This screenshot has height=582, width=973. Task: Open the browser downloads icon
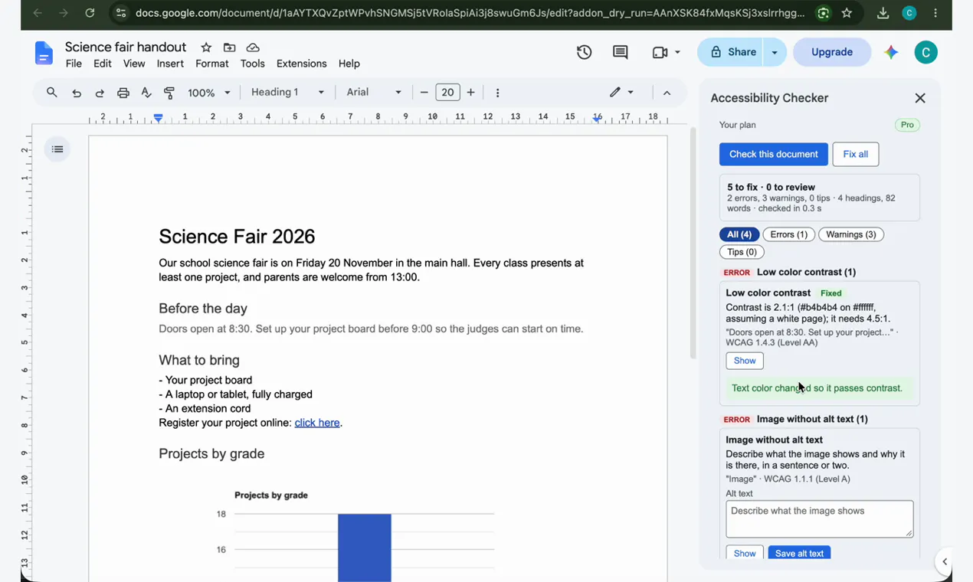click(883, 13)
